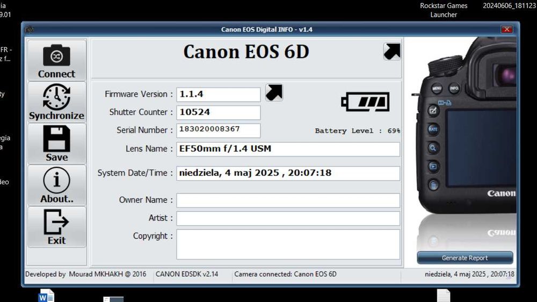This screenshot has width=537, height=302.
Task: Click the arrow icon next to camera model
Action: pos(392,52)
